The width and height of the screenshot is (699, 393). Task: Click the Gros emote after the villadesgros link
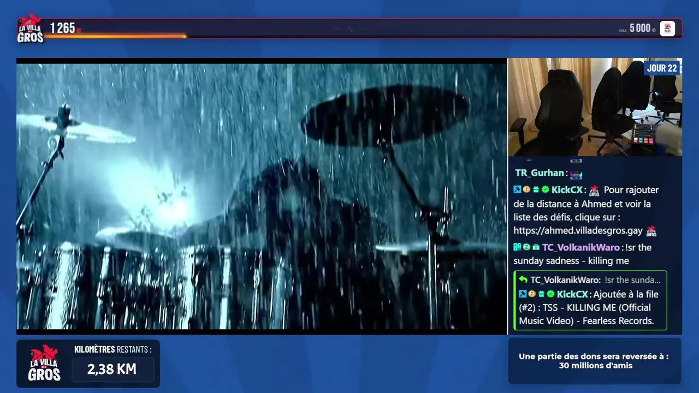click(x=651, y=231)
